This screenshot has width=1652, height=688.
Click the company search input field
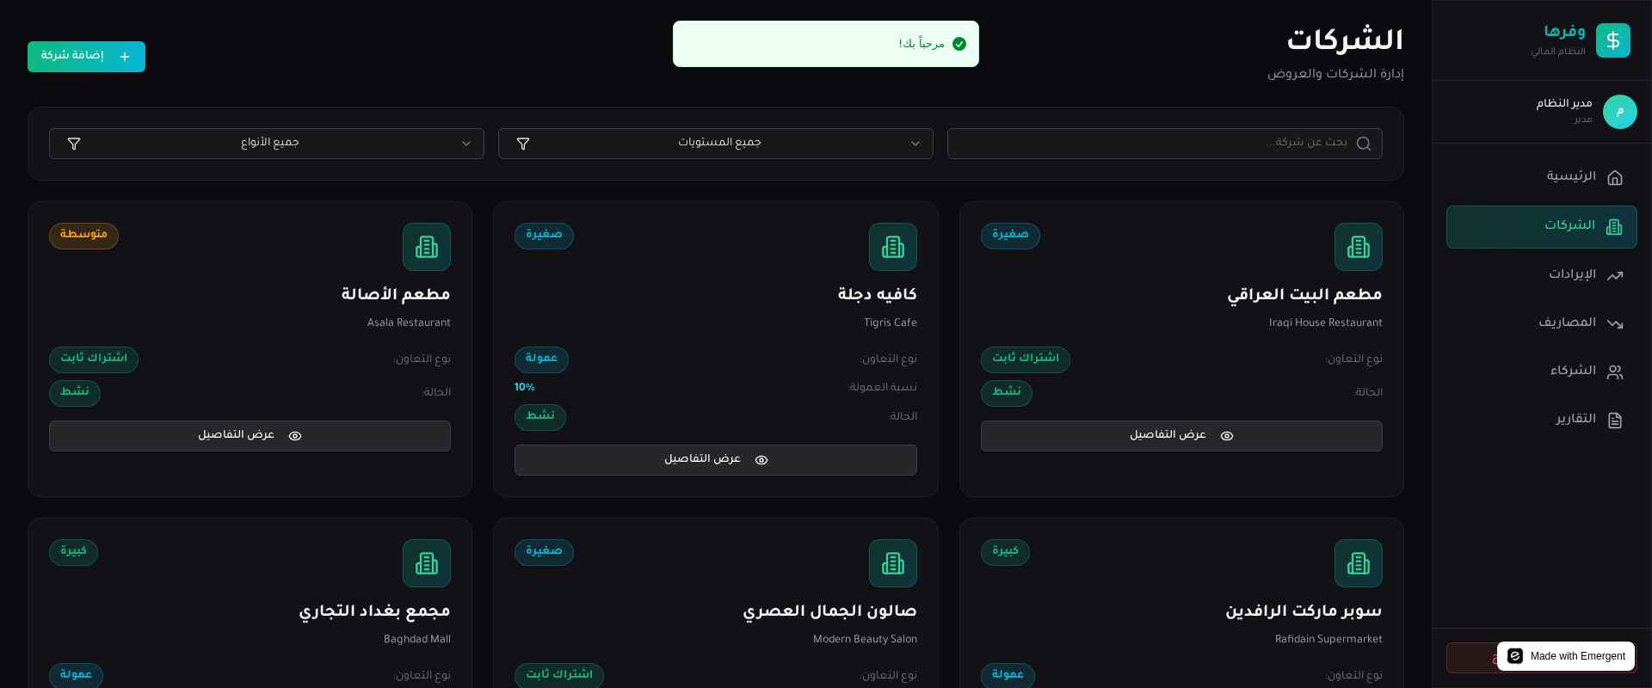click(1164, 144)
